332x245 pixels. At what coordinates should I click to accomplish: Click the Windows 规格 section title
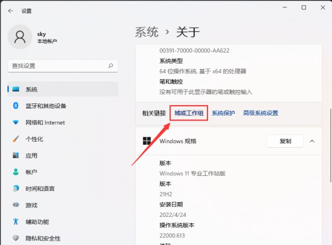tap(178, 141)
